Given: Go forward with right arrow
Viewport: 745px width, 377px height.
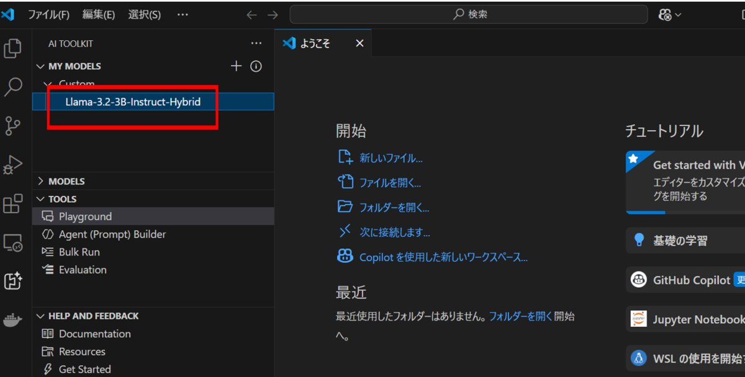Looking at the screenshot, I should tap(273, 15).
